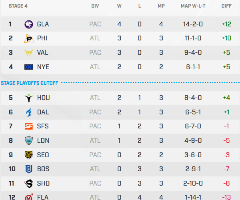This screenshot has width=240, height=200.
Task: Open the PHI team name link
Action: click(42, 38)
